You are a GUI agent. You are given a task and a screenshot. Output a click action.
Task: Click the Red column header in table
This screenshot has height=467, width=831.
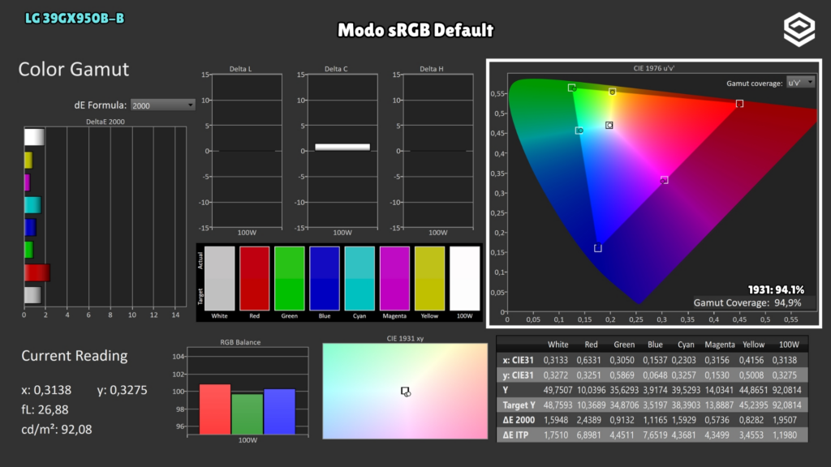(591, 345)
